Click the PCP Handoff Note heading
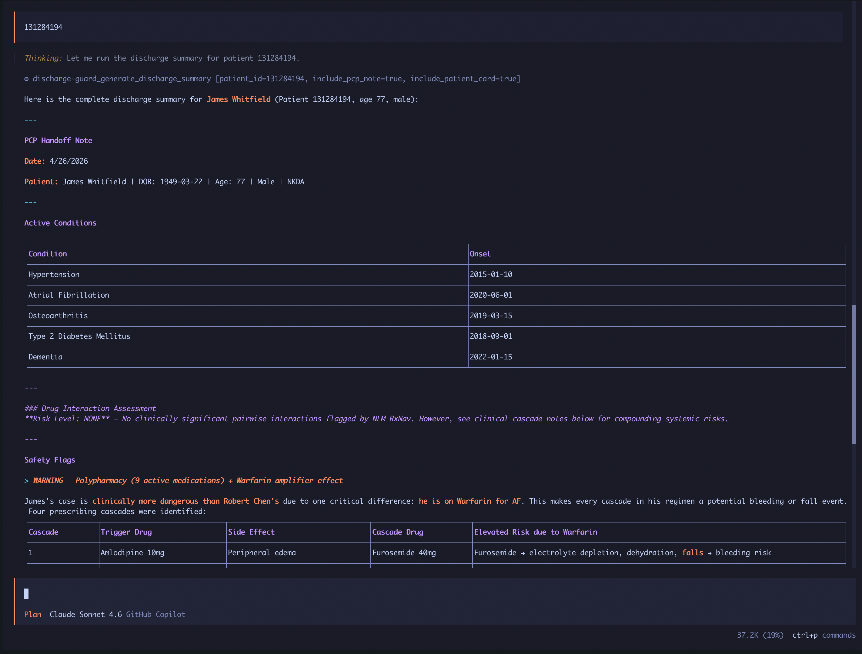The image size is (862, 654). point(58,140)
